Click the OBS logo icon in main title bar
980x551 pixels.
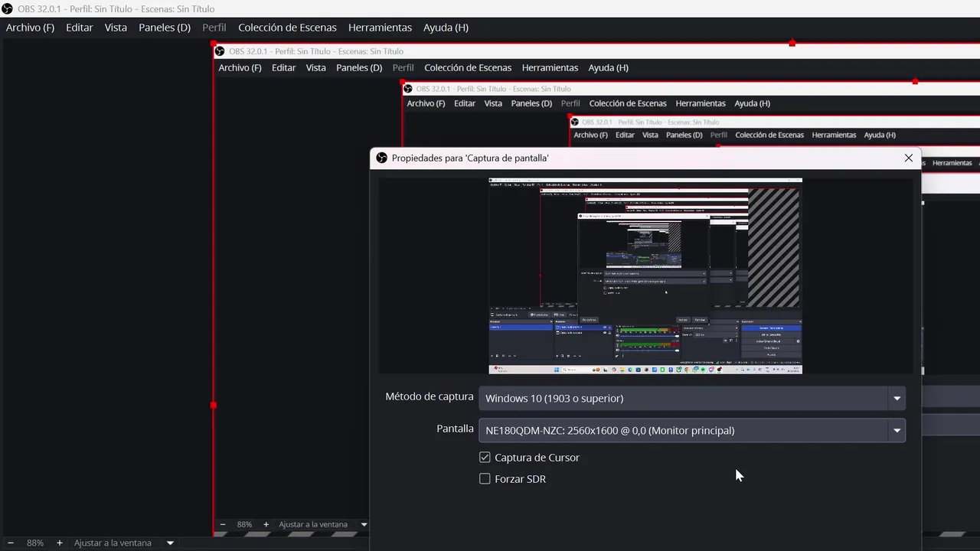coord(8,9)
